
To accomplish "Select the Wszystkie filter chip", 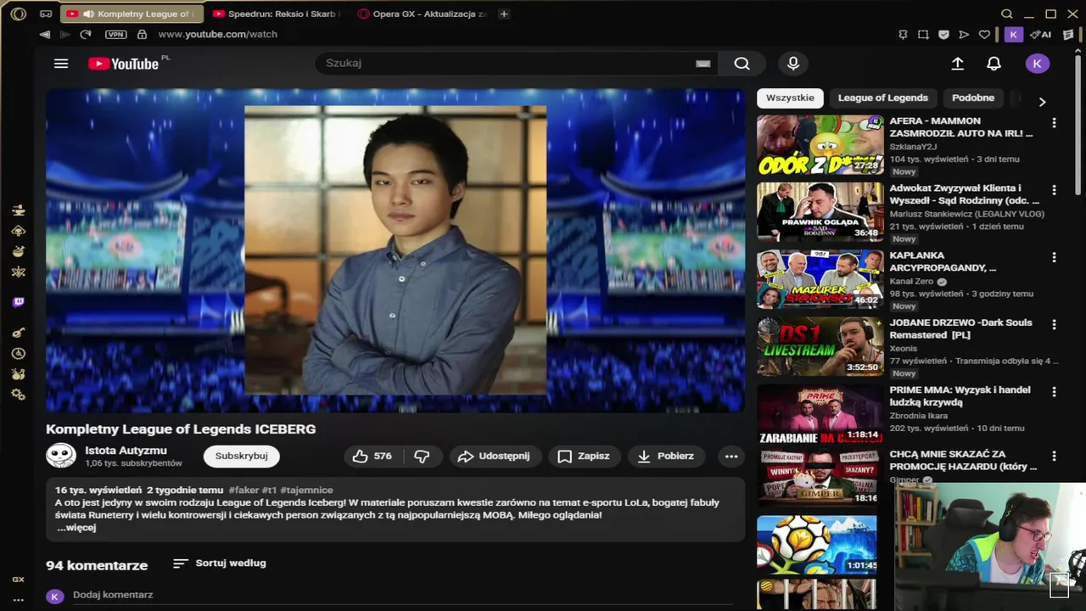I will 790,98.
